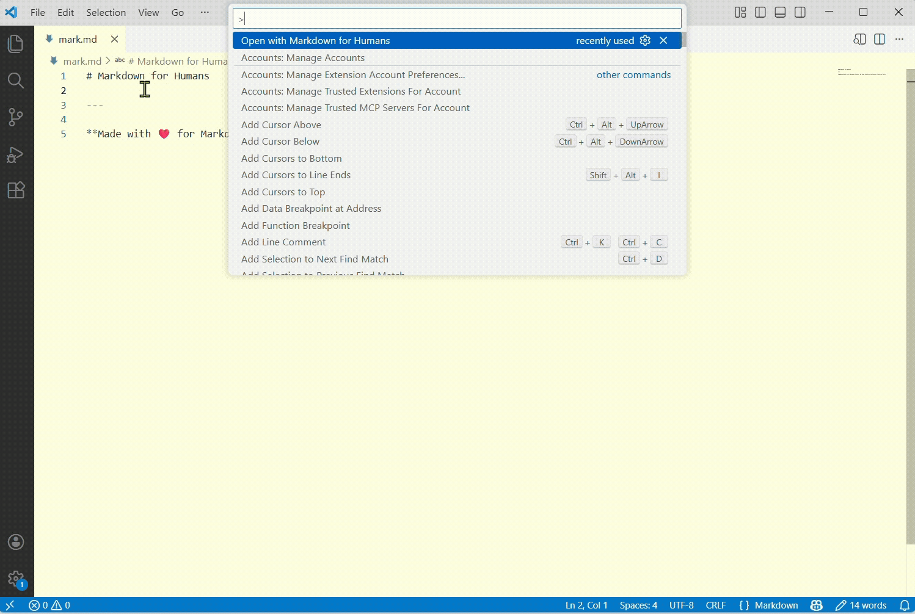Expand the mark.md breadcrumb
This screenshot has height=614, width=915.
coord(82,61)
